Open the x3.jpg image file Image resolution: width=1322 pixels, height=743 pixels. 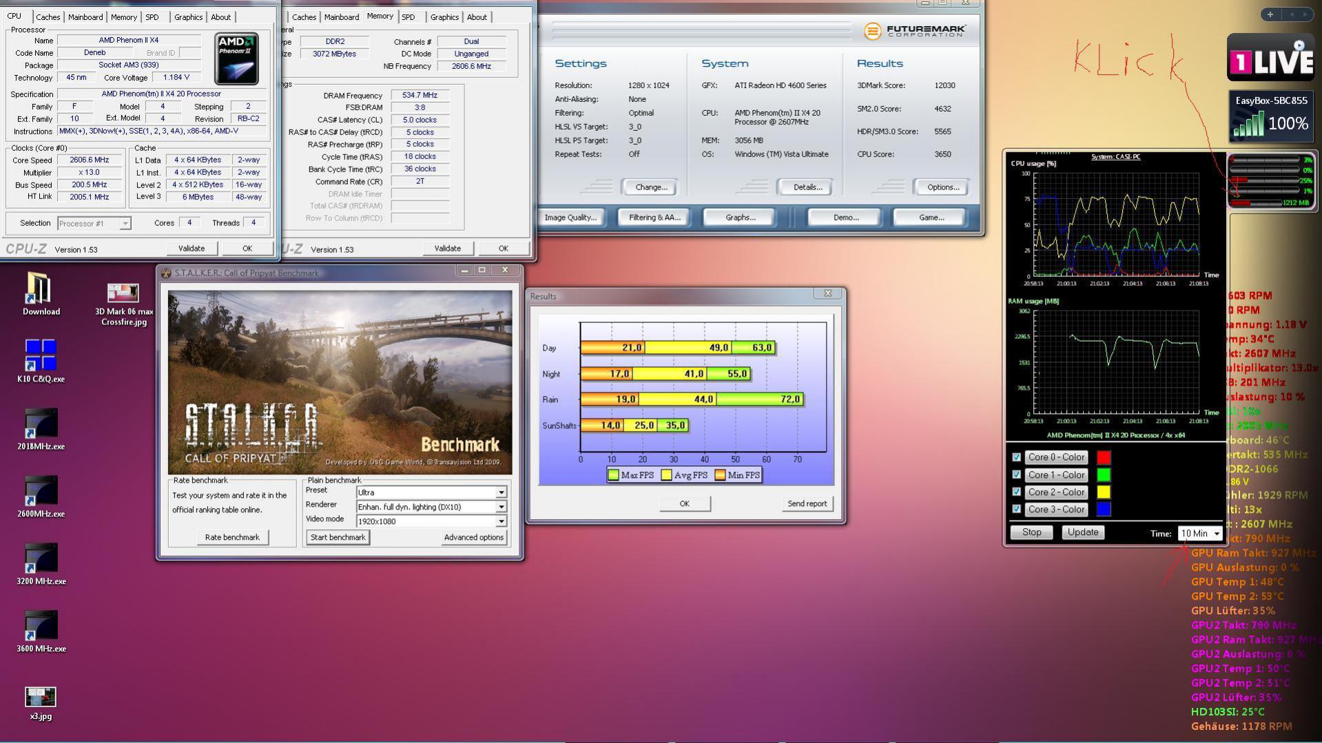click(x=40, y=697)
